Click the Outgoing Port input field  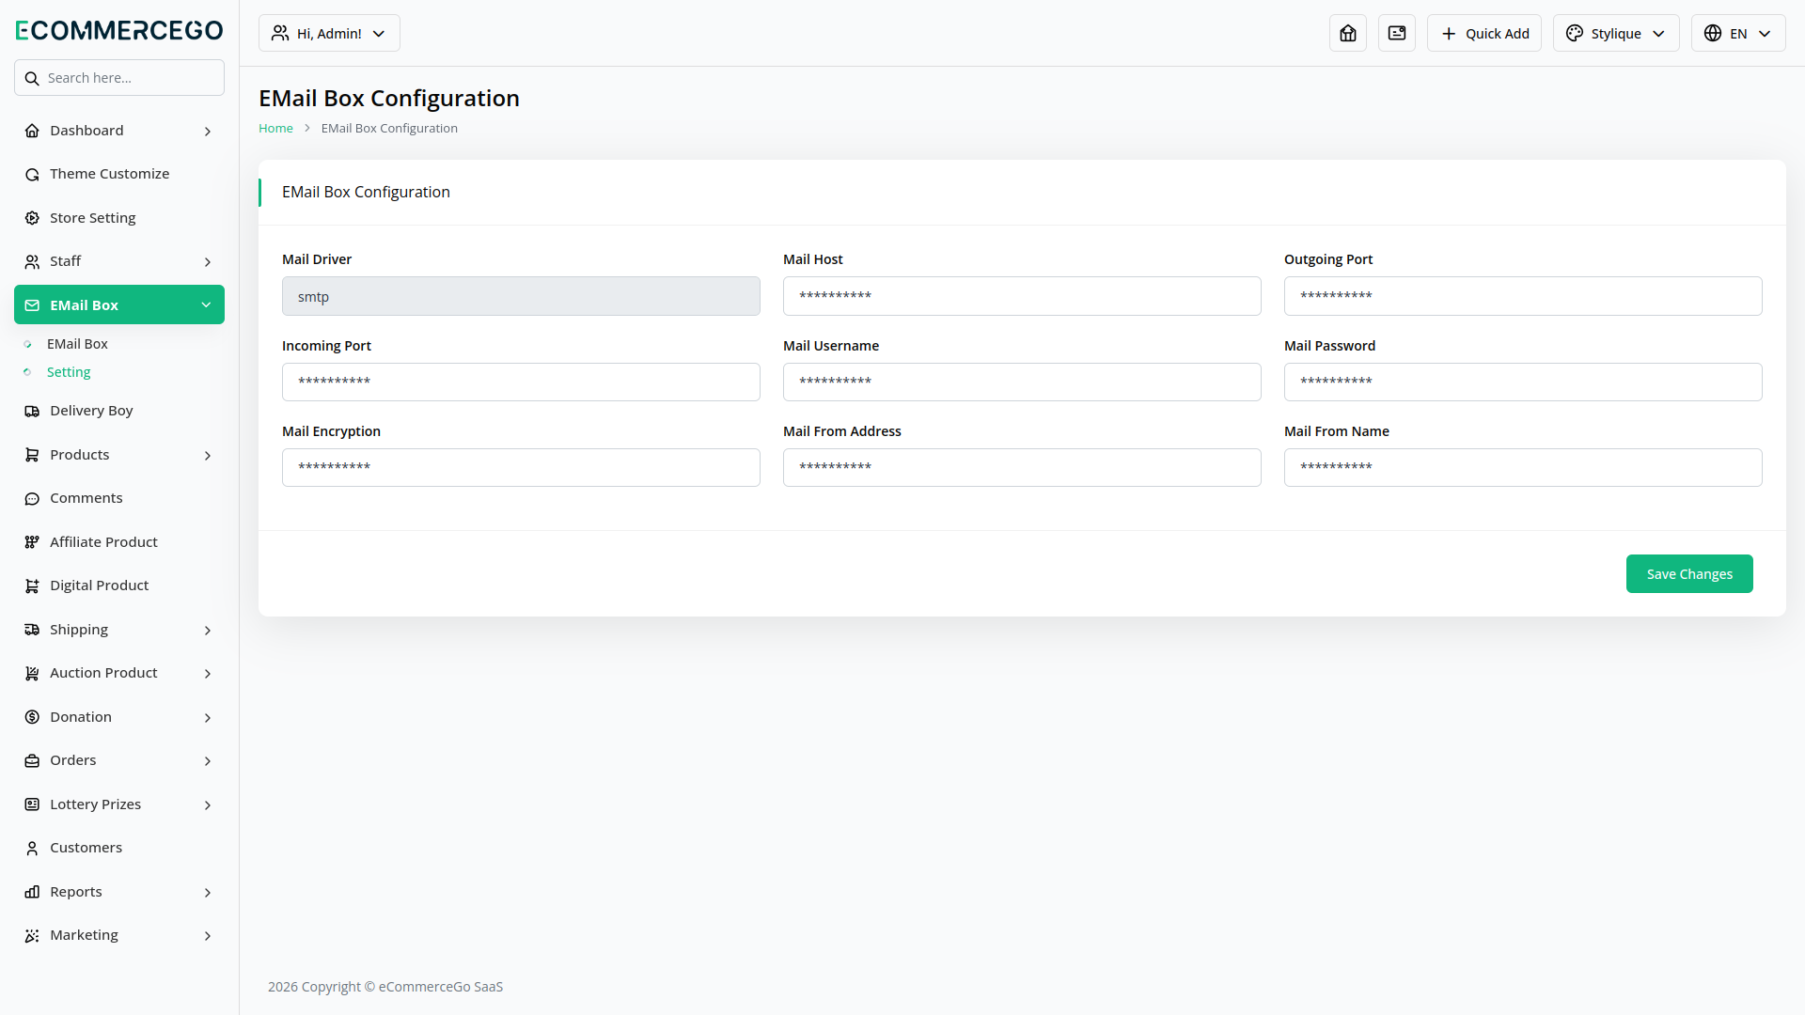point(1523,296)
